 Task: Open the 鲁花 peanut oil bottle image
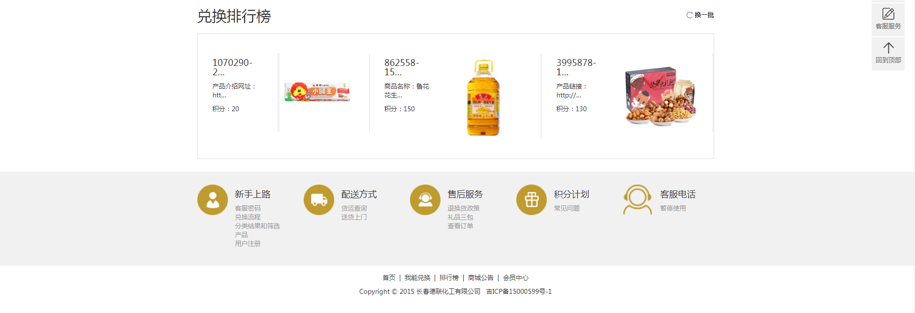pyautogui.click(x=483, y=97)
